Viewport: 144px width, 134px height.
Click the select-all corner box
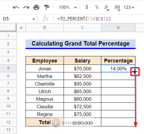(8, 28)
